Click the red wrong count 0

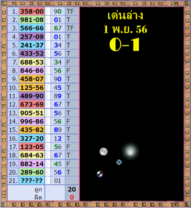click(72, 197)
